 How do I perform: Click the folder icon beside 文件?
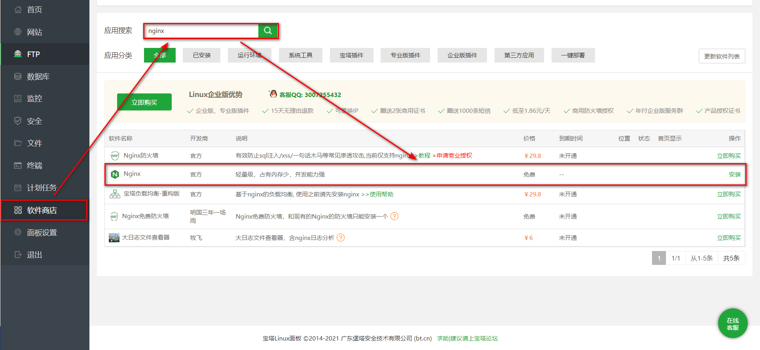(x=18, y=143)
